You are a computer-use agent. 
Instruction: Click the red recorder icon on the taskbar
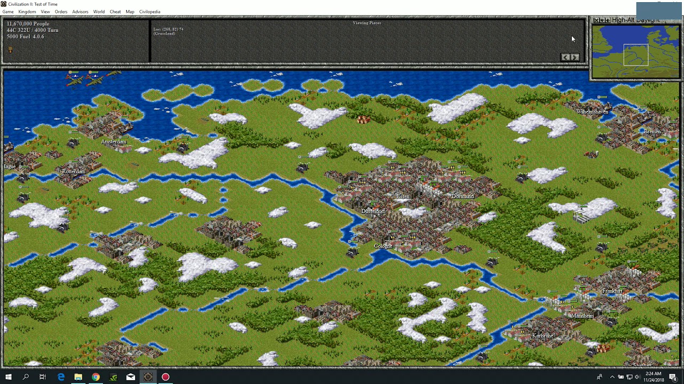[x=165, y=377]
